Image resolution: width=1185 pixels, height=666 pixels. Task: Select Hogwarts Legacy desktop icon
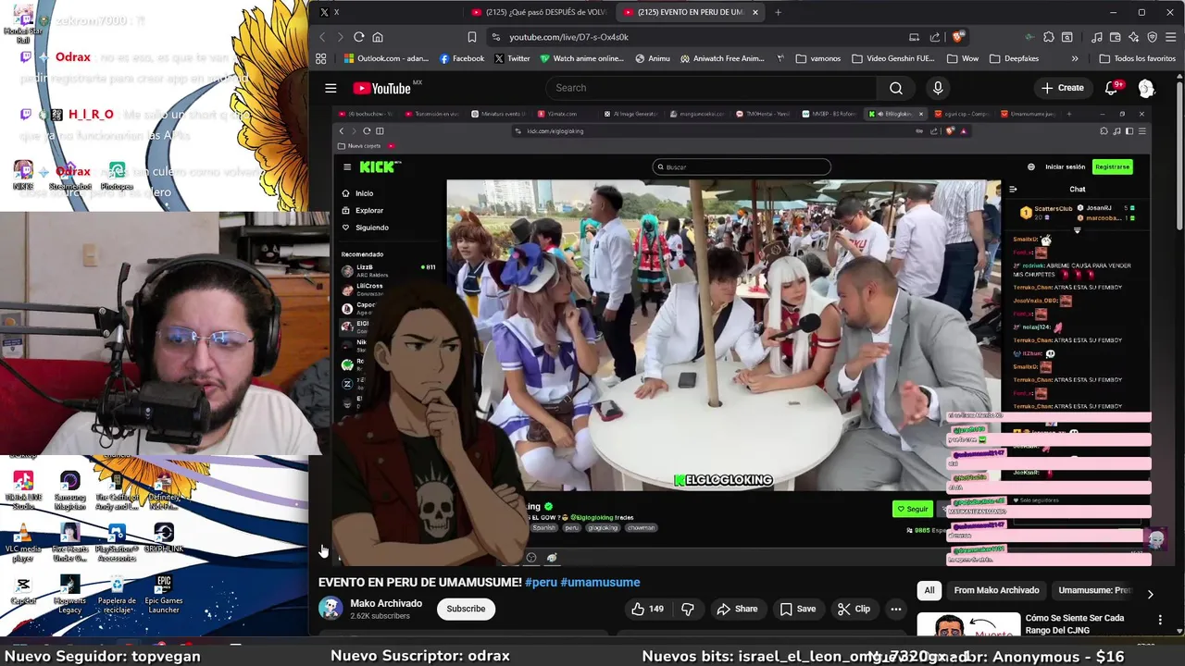[69, 594]
